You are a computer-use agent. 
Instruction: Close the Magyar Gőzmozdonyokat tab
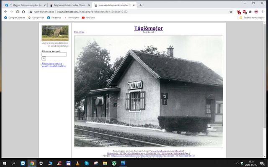pyautogui.click(x=45, y=5)
